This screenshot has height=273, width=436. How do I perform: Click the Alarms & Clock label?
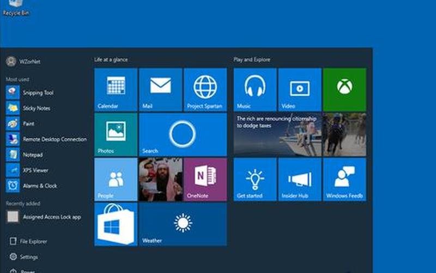point(40,186)
